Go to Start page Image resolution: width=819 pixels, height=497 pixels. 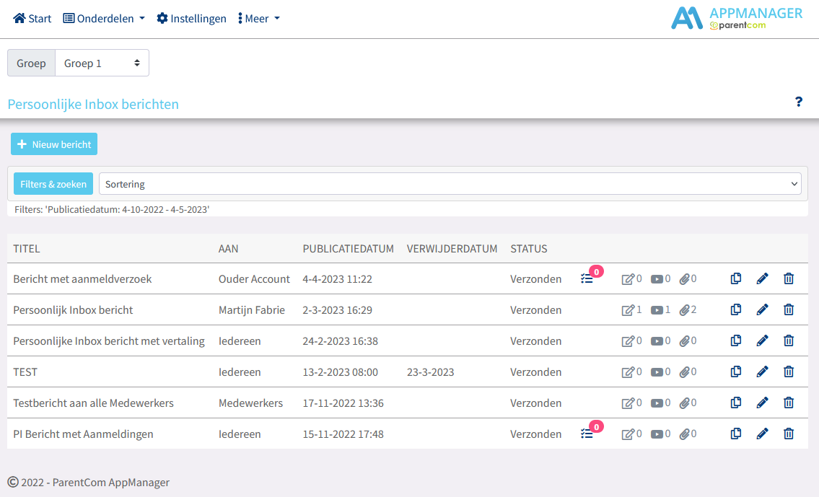[32, 18]
